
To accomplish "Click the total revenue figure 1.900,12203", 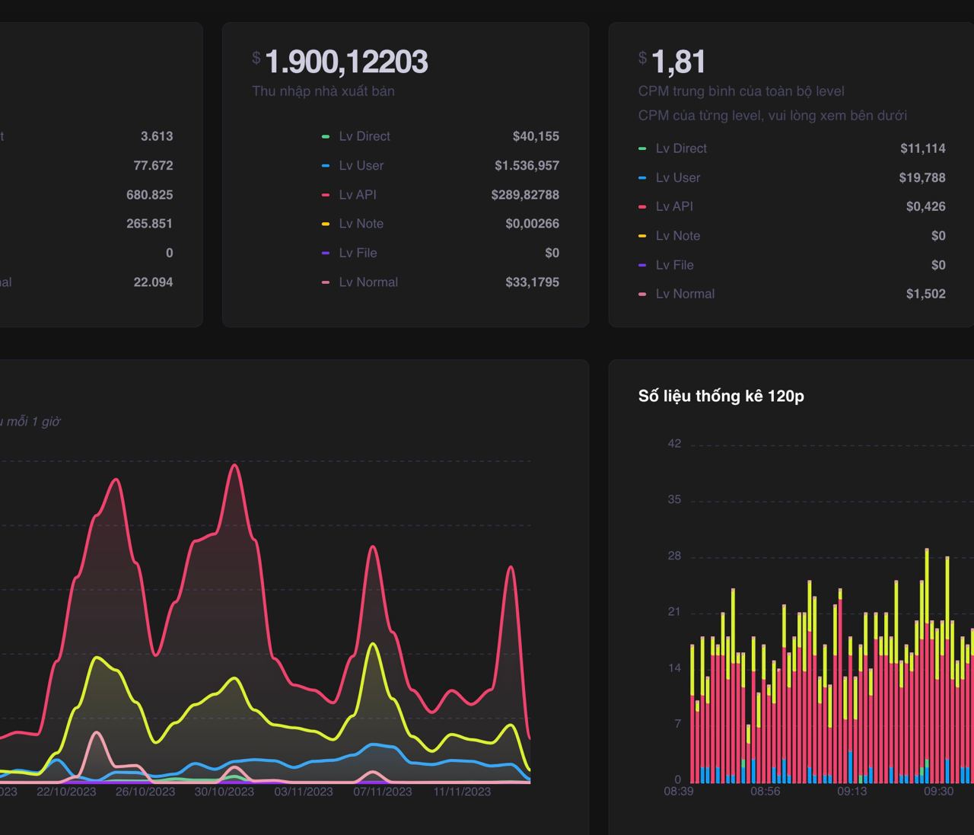I will 346,62.
